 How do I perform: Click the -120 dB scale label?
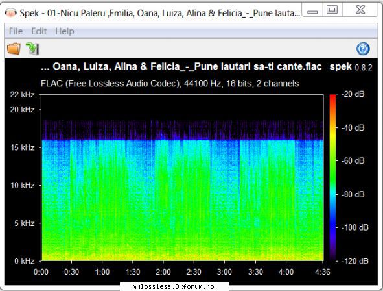[x=355, y=261]
